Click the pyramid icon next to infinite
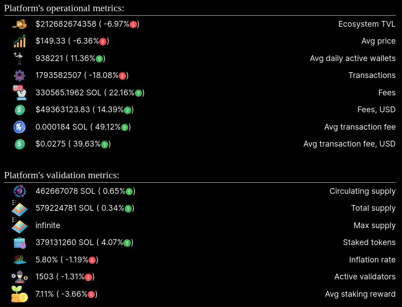Image resolution: width=402 pixels, height=307 pixels. [x=20, y=225]
